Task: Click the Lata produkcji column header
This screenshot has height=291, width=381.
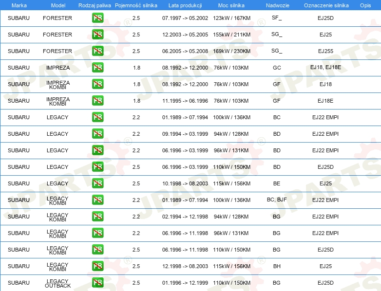Action: tap(185, 5)
